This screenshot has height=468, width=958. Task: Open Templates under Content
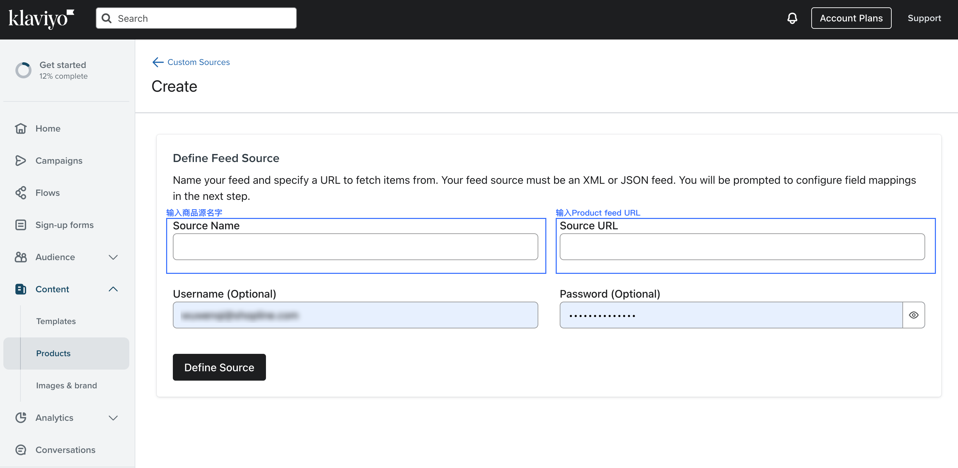[56, 321]
